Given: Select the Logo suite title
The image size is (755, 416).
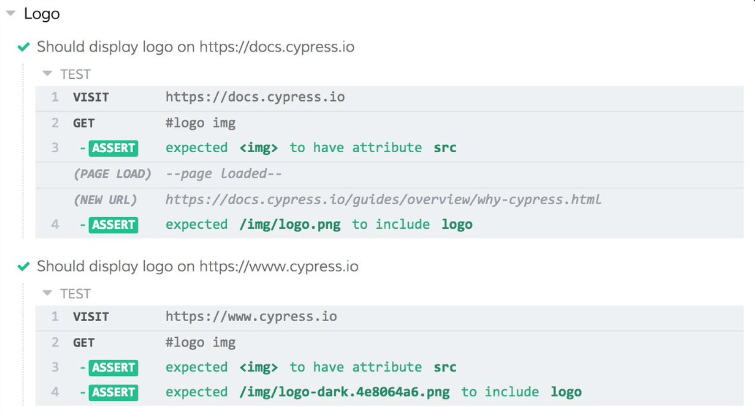Looking at the screenshot, I should (x=42, y=14).
